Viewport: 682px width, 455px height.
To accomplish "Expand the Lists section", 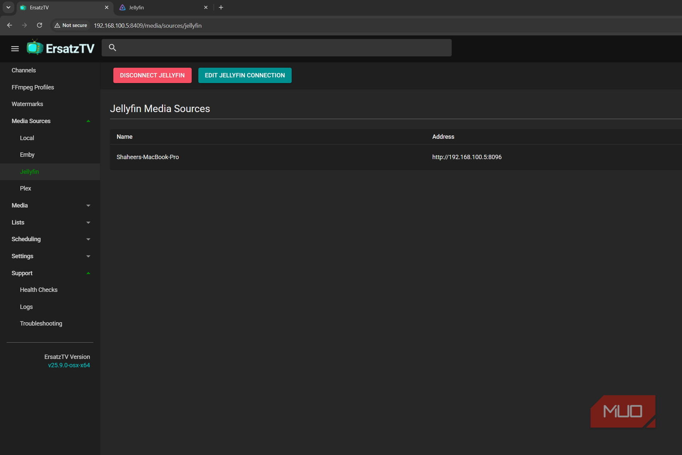I will [50, 222].
